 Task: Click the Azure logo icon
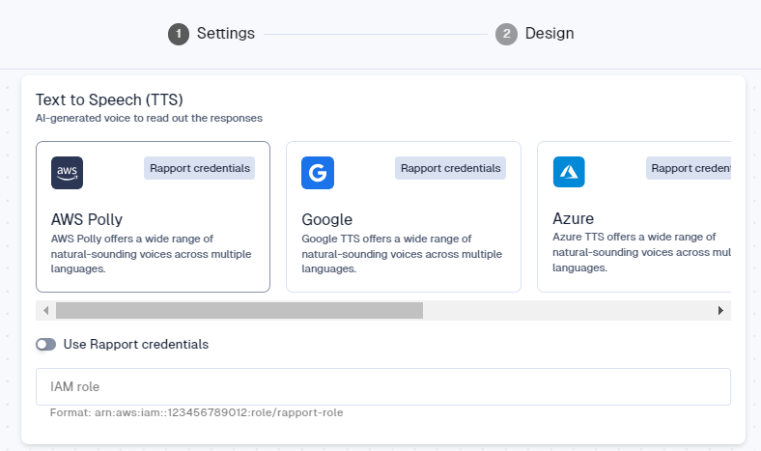[569, 172]
